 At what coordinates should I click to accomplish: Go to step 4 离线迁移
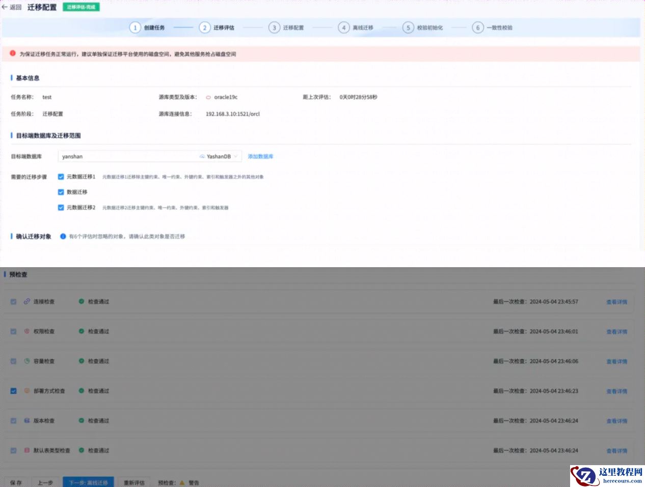356,27
